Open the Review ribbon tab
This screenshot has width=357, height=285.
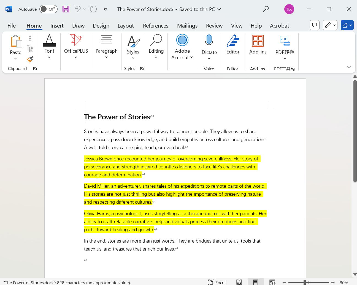[x=214, y=26]
